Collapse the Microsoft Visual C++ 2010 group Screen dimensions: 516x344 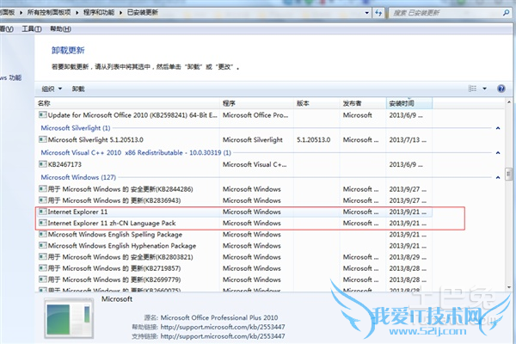pyautogui.click(x=498, y=153)
